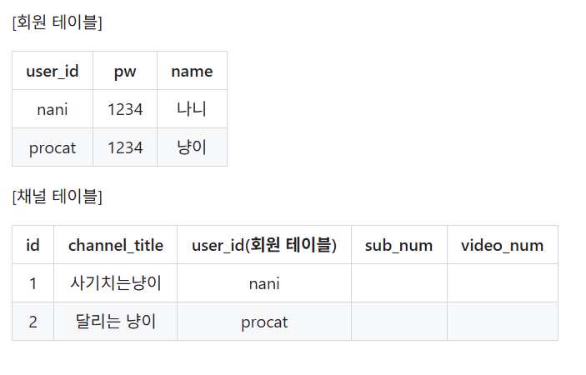The height and width of the screenshot is (375, 586).
Task: Click the sub_num column header
Action: 398,245
